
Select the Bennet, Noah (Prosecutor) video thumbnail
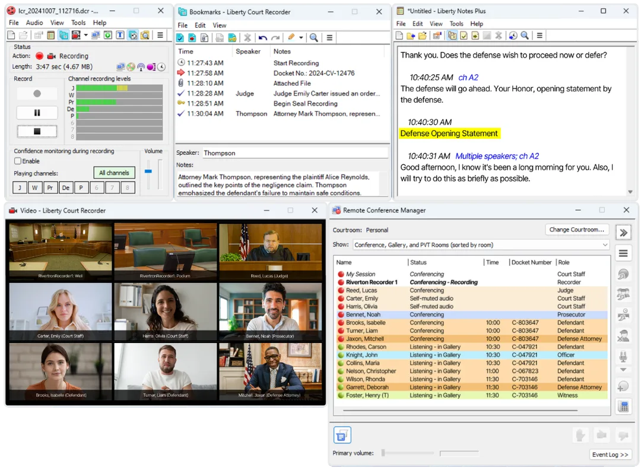pos(270,312)
